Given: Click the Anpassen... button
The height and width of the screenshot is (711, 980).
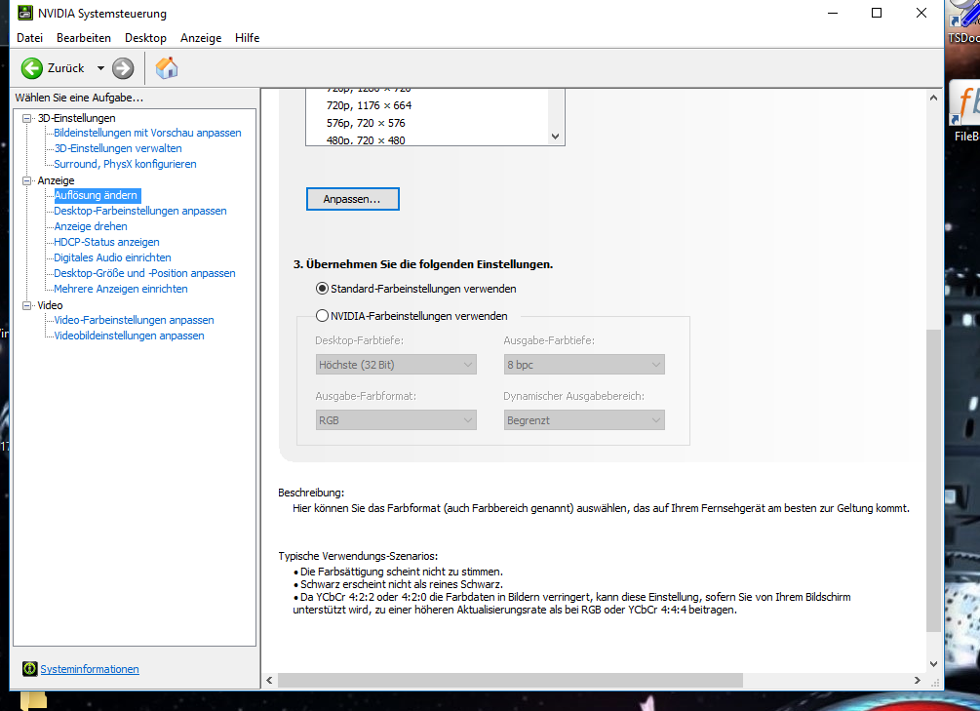Looking at the screenshot, I should coord(352,199).
